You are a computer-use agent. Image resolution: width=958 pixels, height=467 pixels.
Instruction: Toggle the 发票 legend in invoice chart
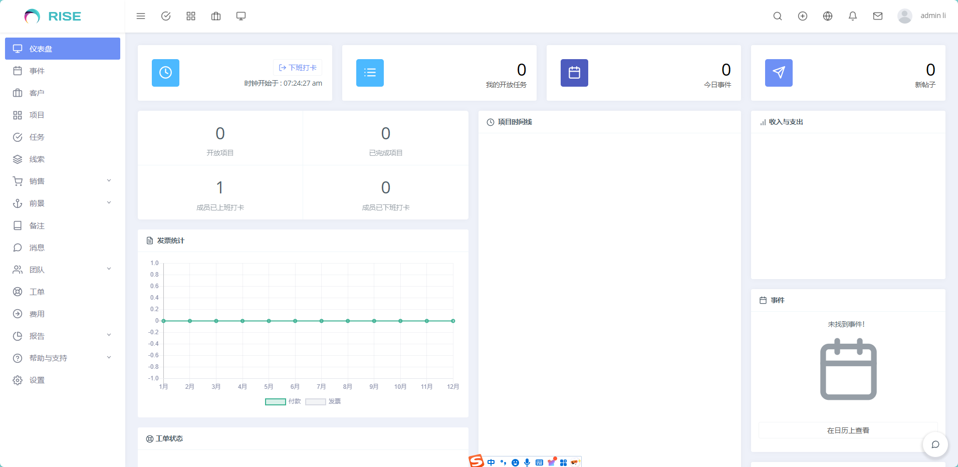323,401
